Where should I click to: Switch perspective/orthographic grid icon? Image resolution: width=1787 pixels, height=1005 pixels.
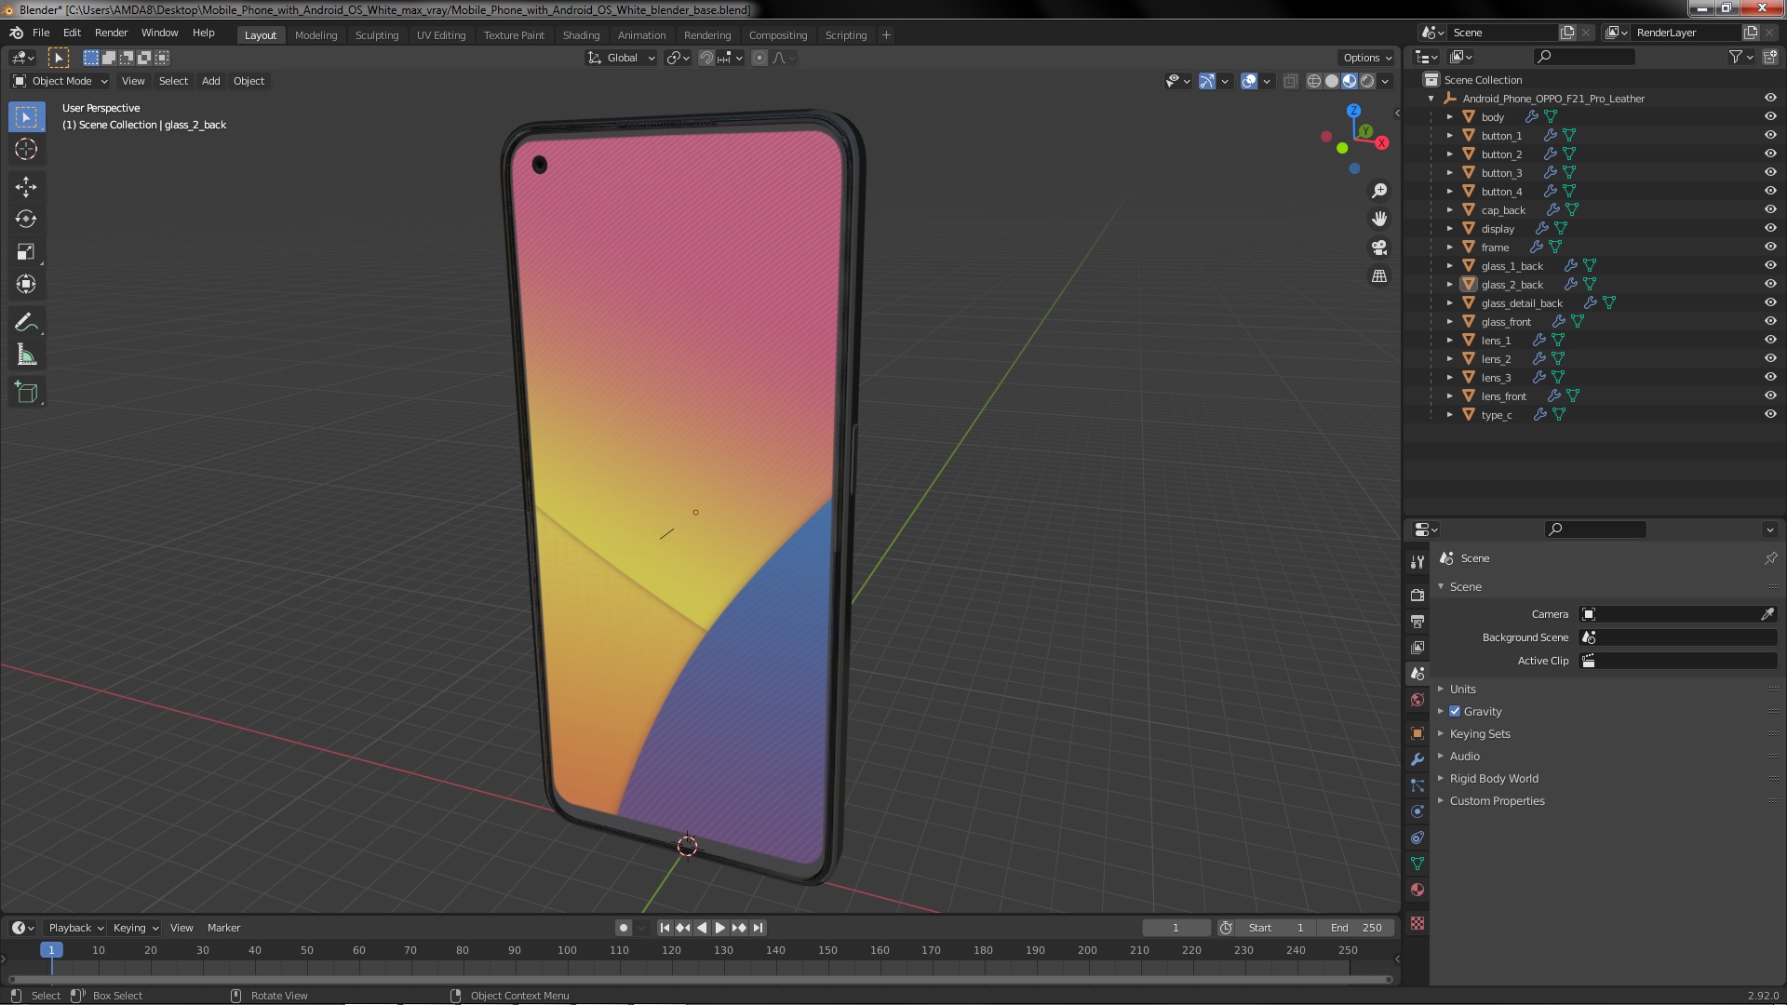pos(1379,276)
